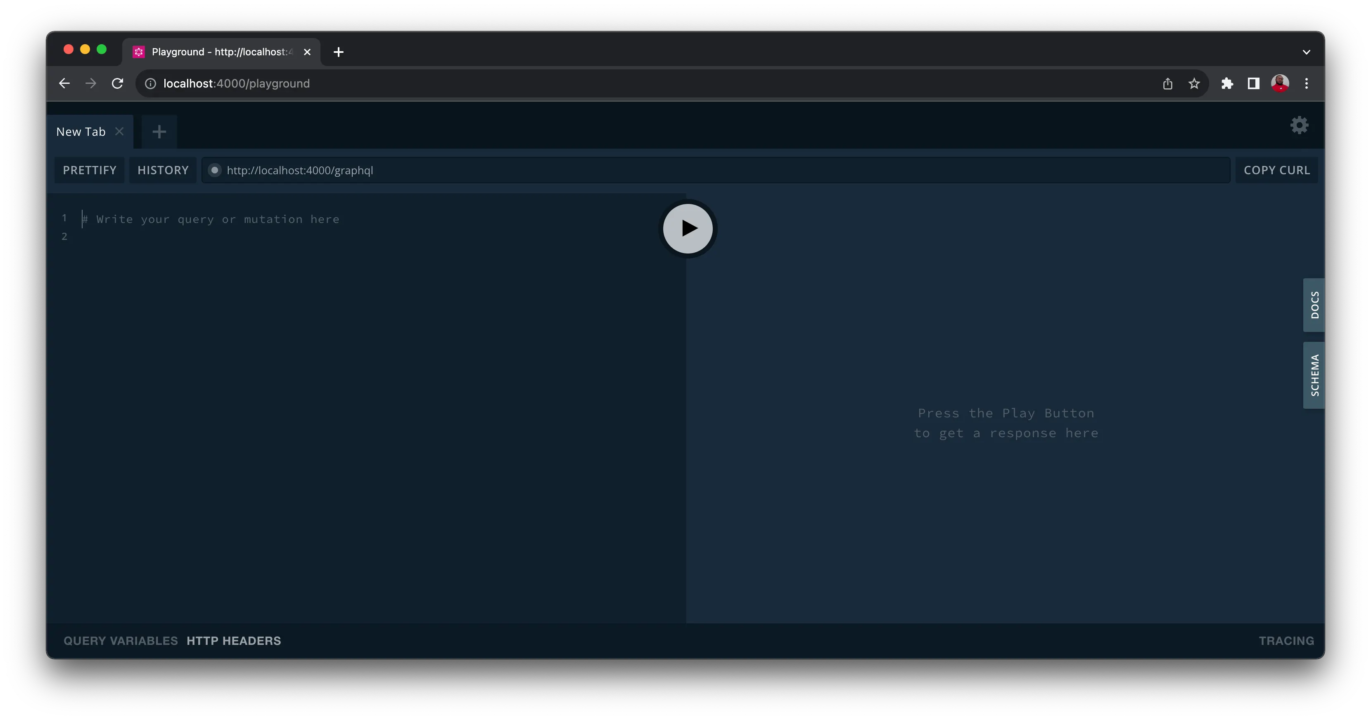
Task: Open browser extensions puzzle icon
Action: [1227, 83]
